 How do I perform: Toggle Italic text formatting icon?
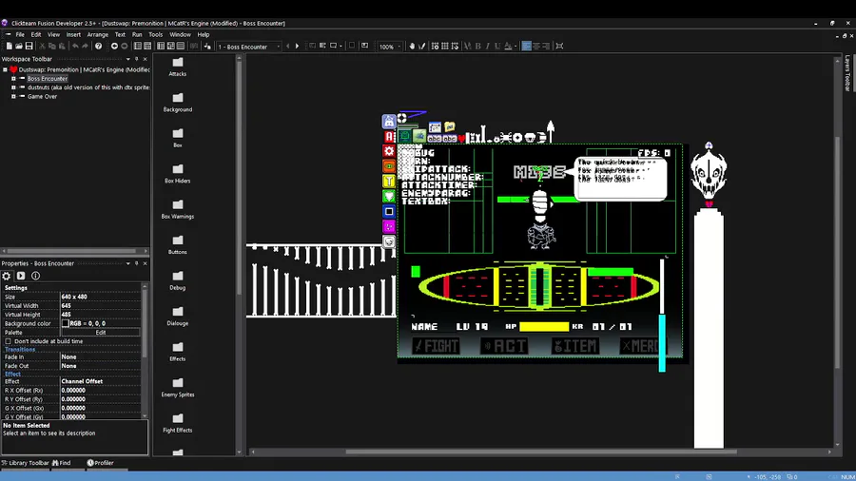pyautogui.click(x=488, y=47)
